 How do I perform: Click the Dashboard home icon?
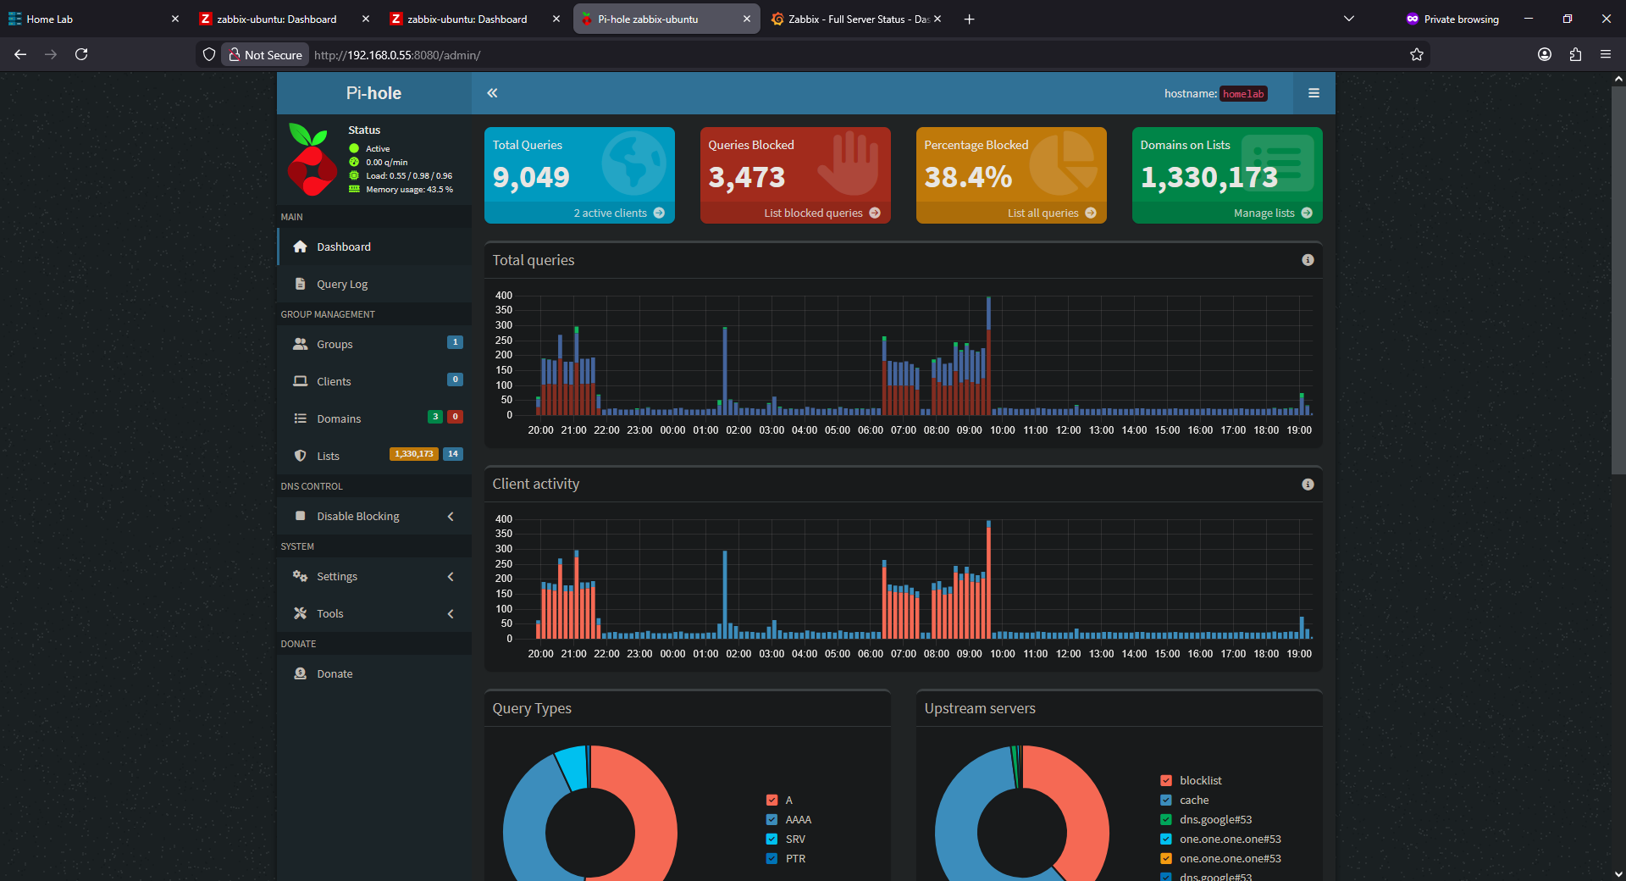coord(300,247)
